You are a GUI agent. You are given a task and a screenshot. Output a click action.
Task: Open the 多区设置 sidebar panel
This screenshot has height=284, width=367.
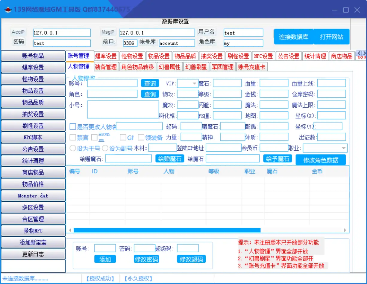(33, 207)
